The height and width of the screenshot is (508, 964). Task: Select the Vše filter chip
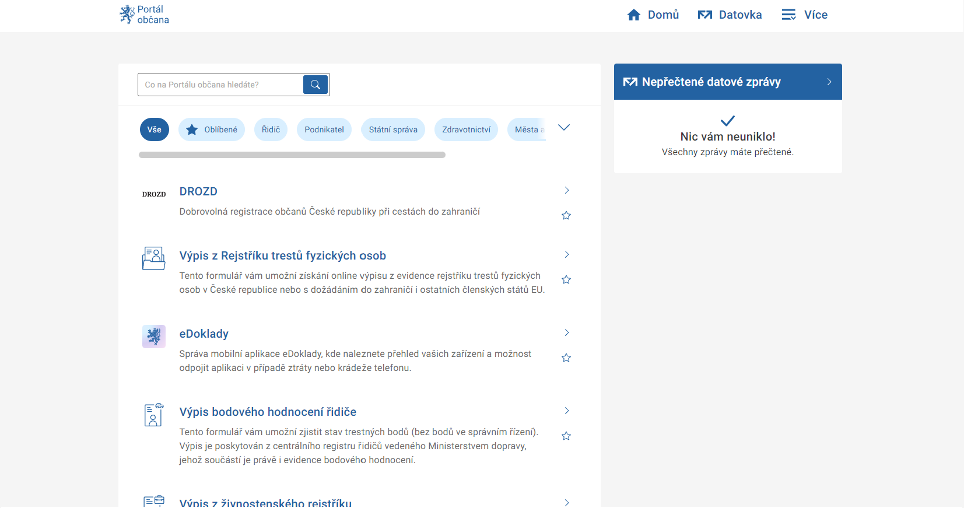tap(155, 129)
